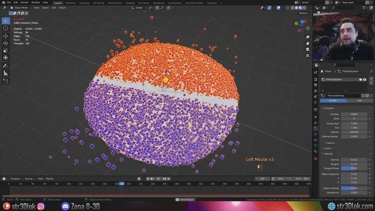Click the viewport pan hand icon
Image resolution: width=375 pixels, height=211 pixels.
308,43
